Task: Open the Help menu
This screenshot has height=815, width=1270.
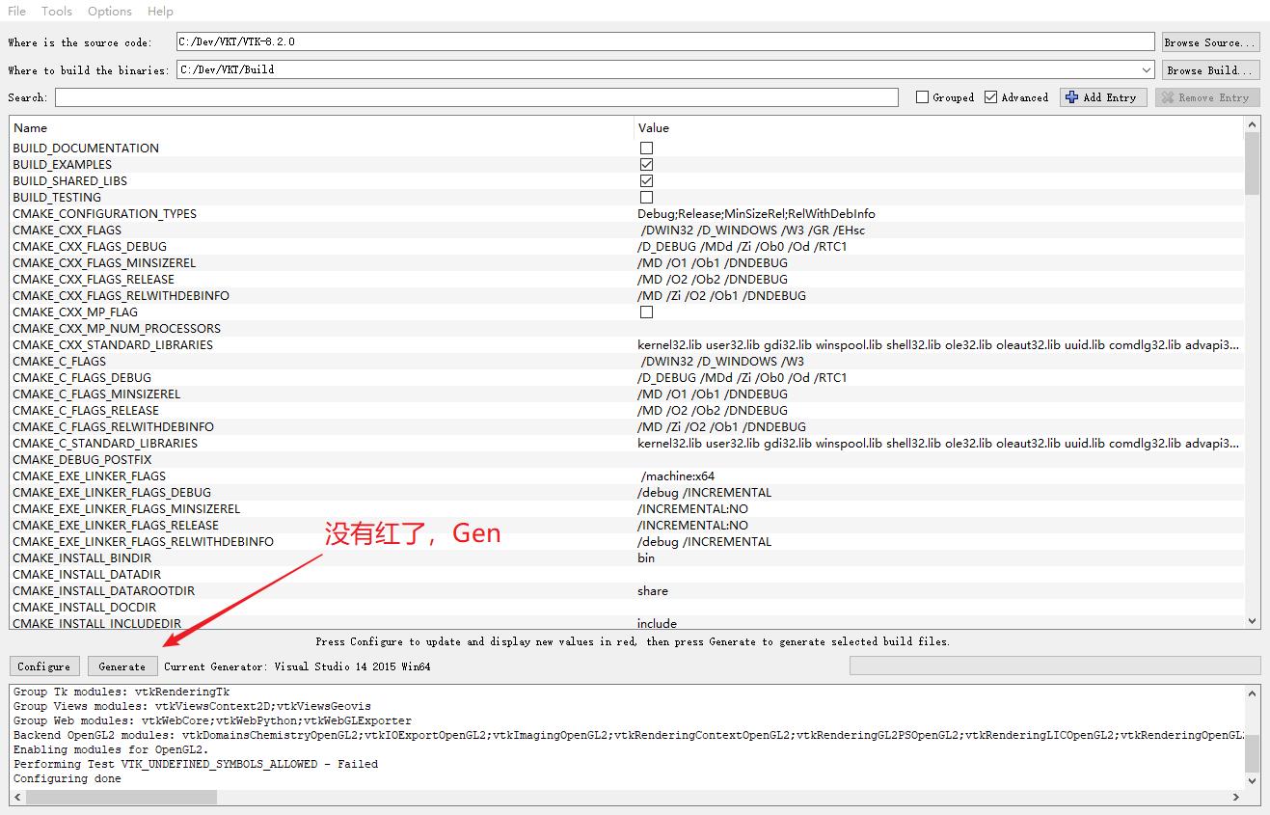Action: click(161, 11)
